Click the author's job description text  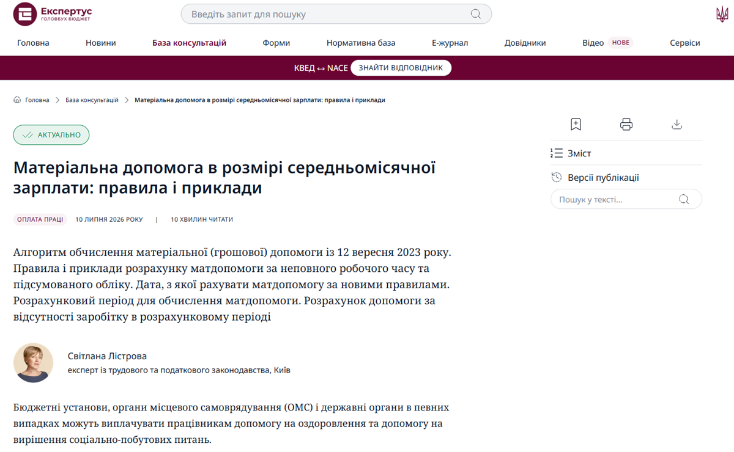pyautogui.click(x=179, y=370)
